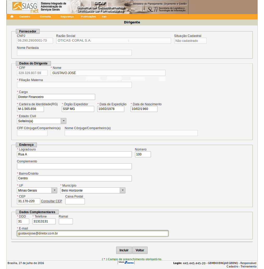Viewport: 264px width, 269px height.
Task: Open the Consulta menu
Action: coord(45,16)
